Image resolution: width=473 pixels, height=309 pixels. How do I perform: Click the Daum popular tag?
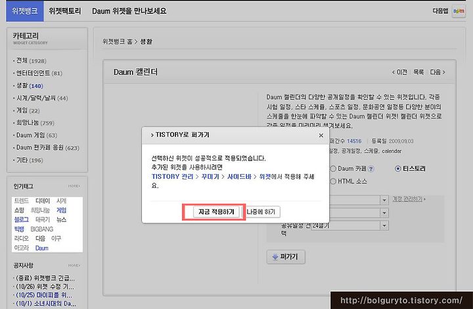click(x=41, y=248)
